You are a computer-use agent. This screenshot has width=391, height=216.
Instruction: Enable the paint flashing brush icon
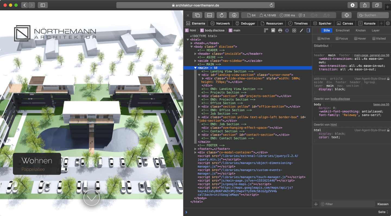pos(301,30)
